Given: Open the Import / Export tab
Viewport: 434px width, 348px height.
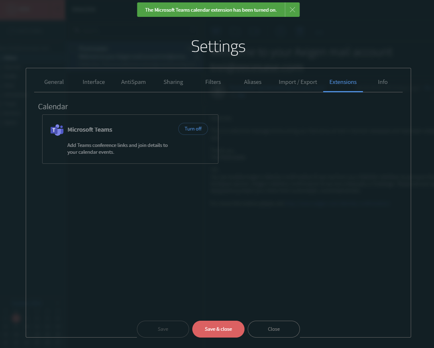Looking at the screenshot, I should click(x=298, y=82).
